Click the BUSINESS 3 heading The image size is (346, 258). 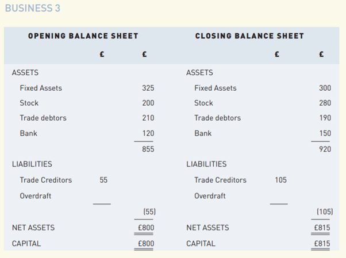tap(32, 9)
